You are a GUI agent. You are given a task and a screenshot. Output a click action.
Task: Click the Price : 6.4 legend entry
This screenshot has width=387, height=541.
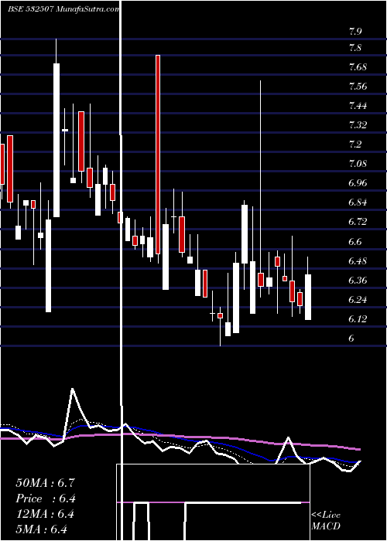46,498
